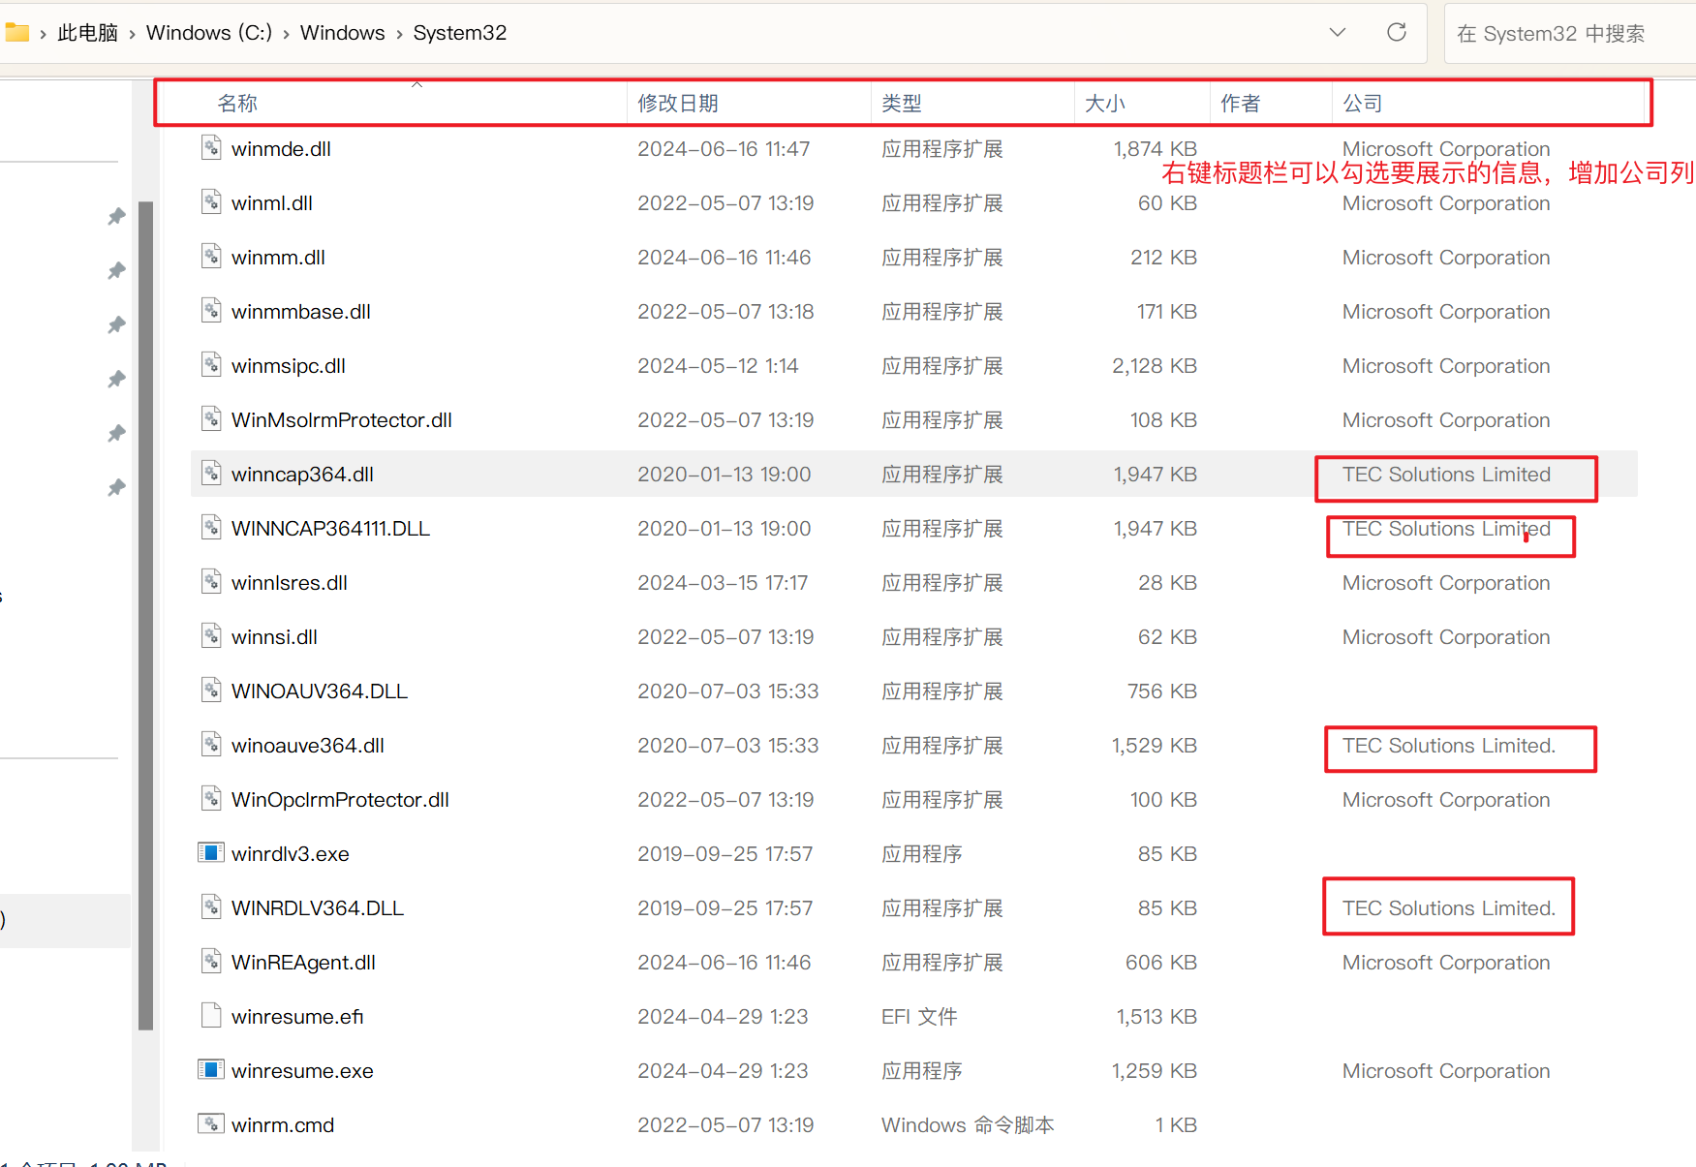The image size is (1696, 1167).
Task: Open the address bar history dropdown
Action: (x=1337, y=32)
